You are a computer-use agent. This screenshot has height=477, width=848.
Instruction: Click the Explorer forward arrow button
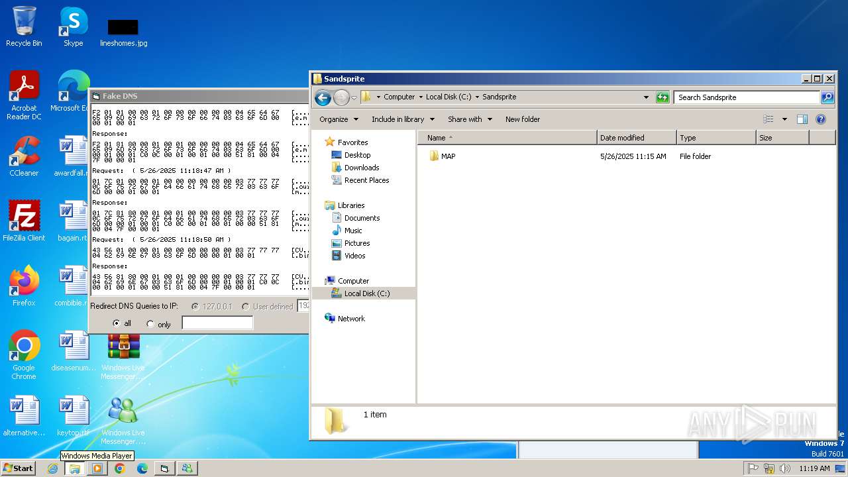tap(341, 97)
